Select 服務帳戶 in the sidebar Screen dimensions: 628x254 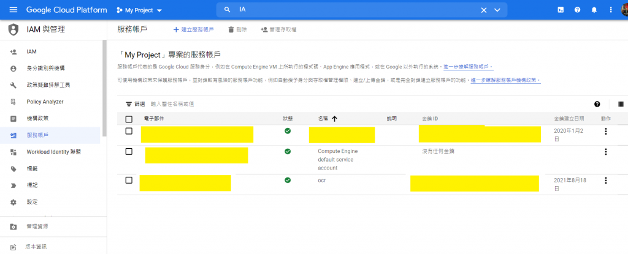50,135
